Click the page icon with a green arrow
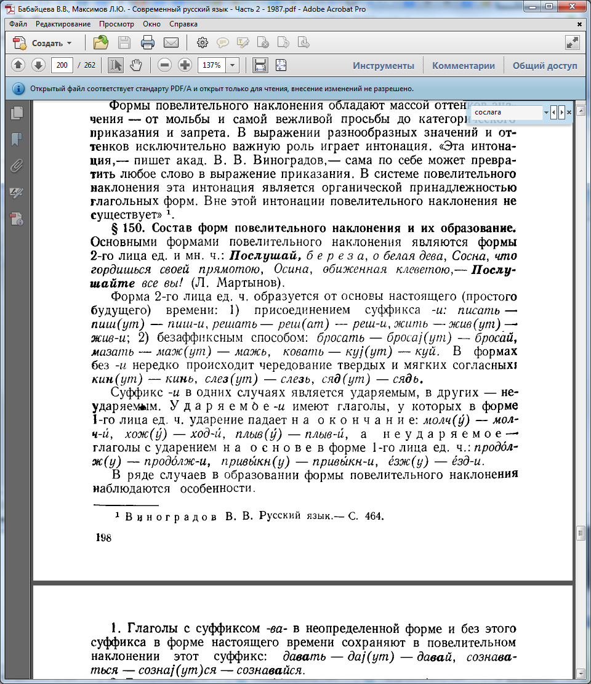The height and width of the screenshot is (684, 591). (x=283, y=42)
